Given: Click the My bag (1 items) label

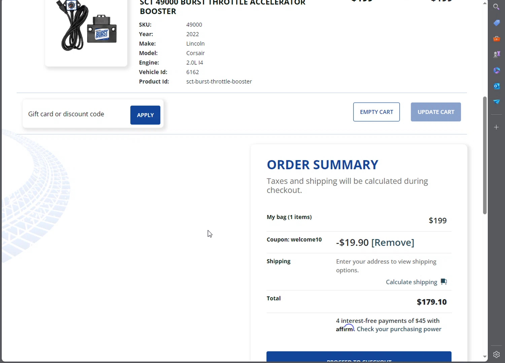Looking at the screenshot, I should [289, 217].
